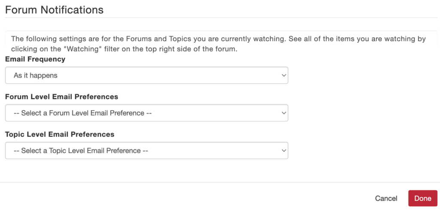Screen dimensions: 440x211
Task: Click the Topic Level Email Preferences label
Action: pos(60,134)
